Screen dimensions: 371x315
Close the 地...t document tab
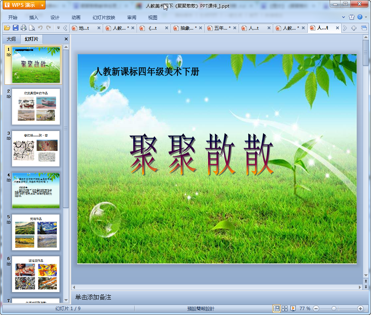(99, 28)
